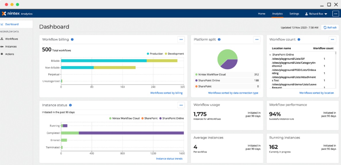Go to the Home tab
The image size is (341, 165).
(x=262, y=14)
